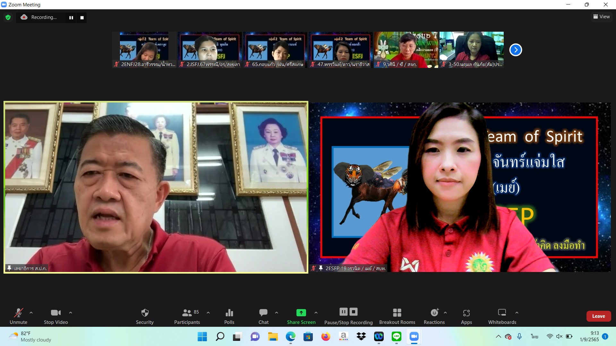616x346 pixels.
Task: Open the Security shield menu
Action: 145,316
